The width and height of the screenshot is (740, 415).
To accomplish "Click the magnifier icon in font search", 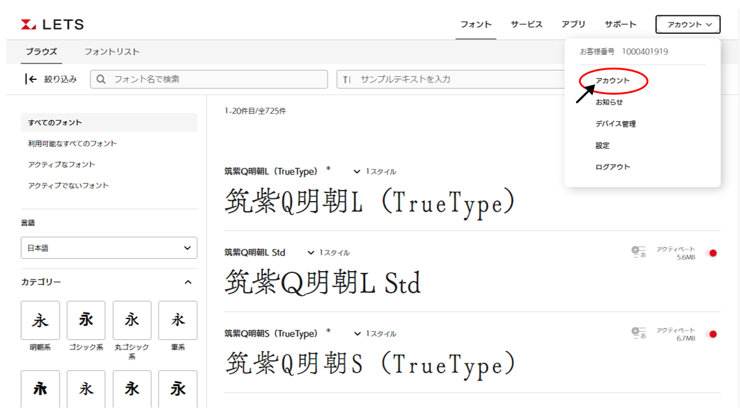I will point(101,79).
